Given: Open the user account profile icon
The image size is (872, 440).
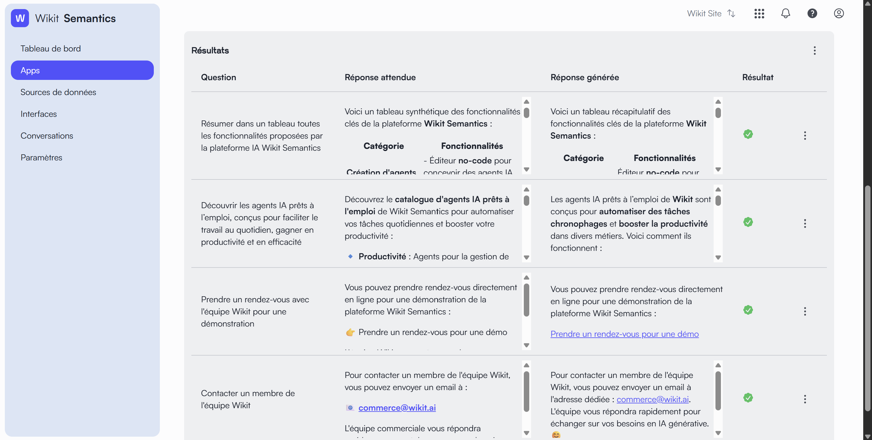Looking at the screenshot, I should click(838, 14).
